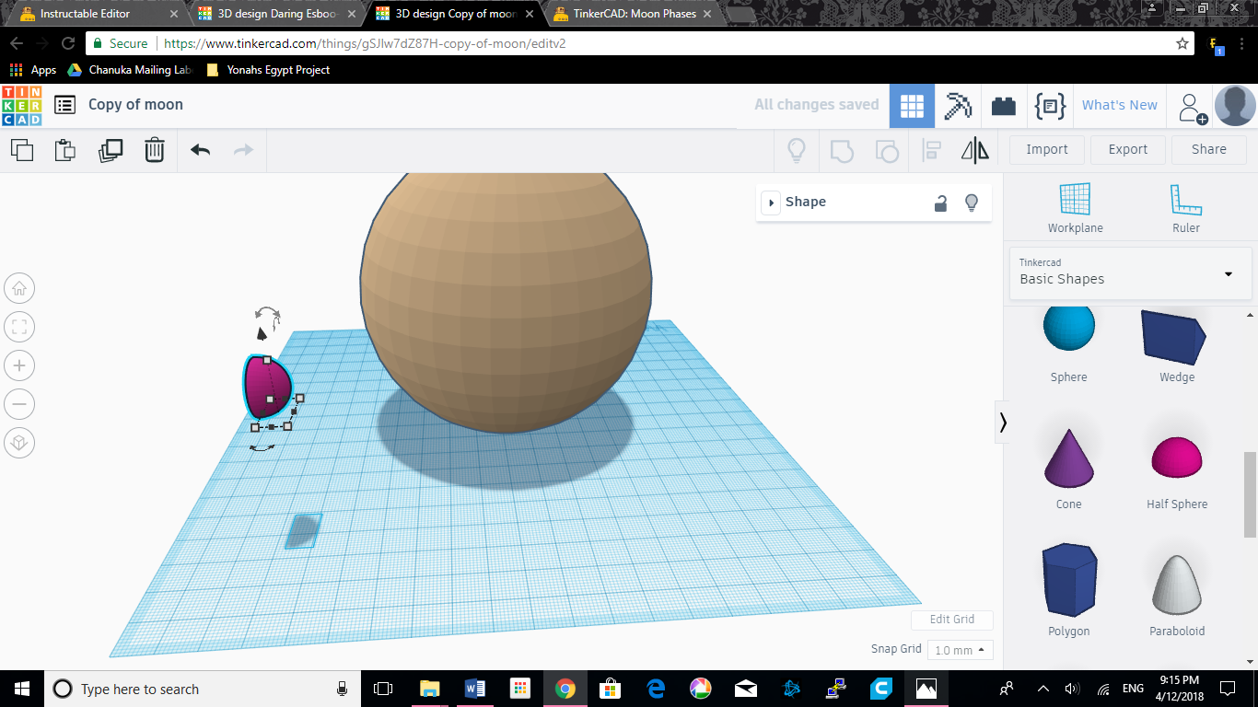The width and height of the screenshot is (1258, 707).
Task: Switch to TinkerCAD: Moon Phases tab
Action: pyautogui.click(x=634, y=14)
